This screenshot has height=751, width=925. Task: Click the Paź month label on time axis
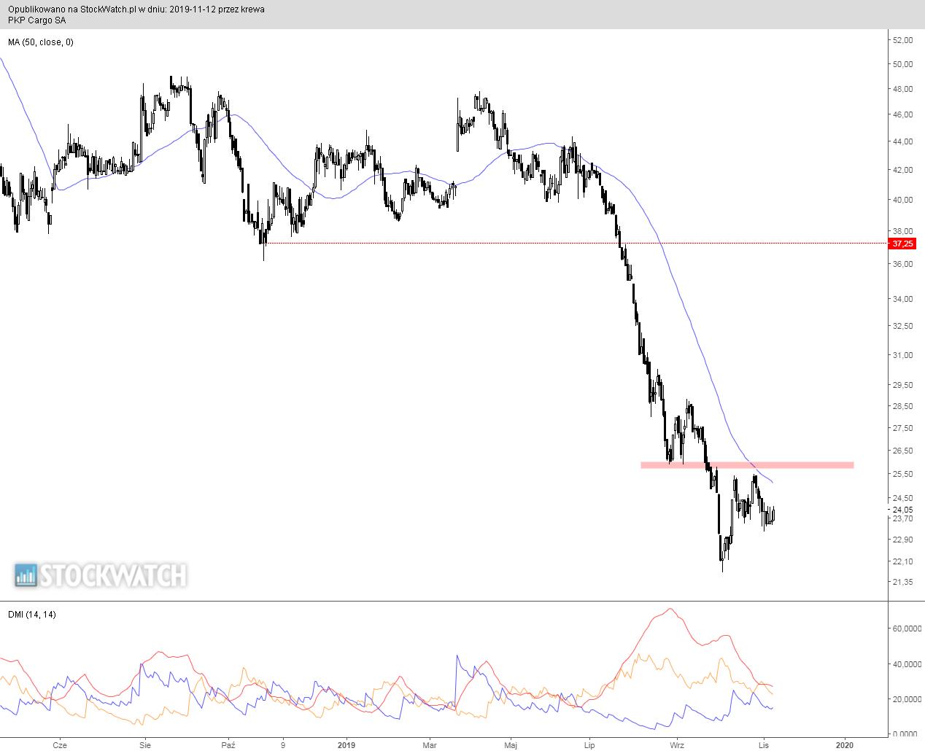pyautogui.click(x=229, y=745)
